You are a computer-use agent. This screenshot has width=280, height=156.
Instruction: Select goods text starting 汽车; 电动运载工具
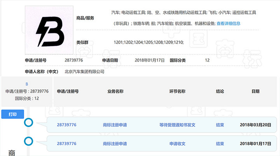pos(184,12)
